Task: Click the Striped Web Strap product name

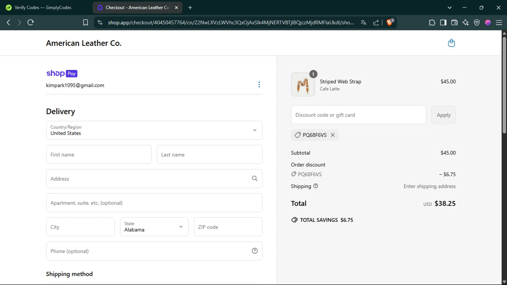Action: pyautogui.click(x=340, y=81)
